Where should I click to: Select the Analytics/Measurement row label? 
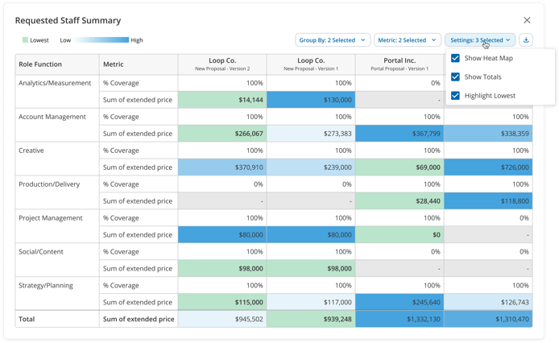55,83
